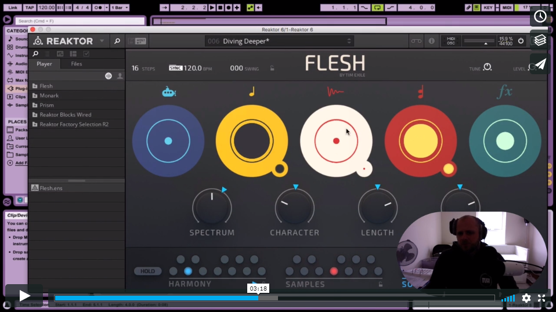556x312 pixels.
Task: Click the panel layout icon in sidebar toolbar
Action: (73, 54)
